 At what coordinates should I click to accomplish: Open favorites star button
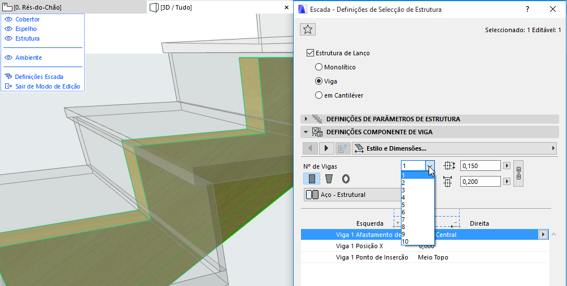(308, 29)
